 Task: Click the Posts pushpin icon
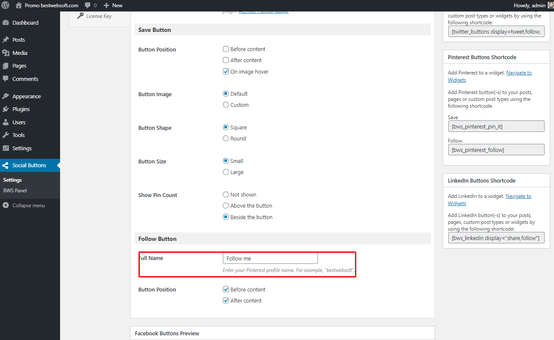pyautogui.click(x=6, y=40)
